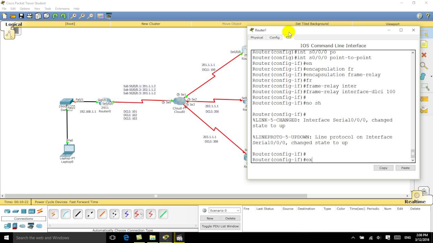Open the File menu
This screenshot has height=243, width=433.
(4, 8)
